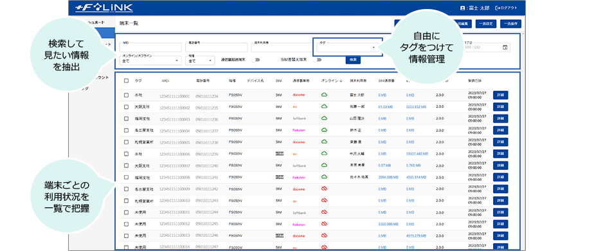Click eSIM badge icon for IMEI 123451111100013
This screenshot has width=594, height=251.
(x=280, y=236)
